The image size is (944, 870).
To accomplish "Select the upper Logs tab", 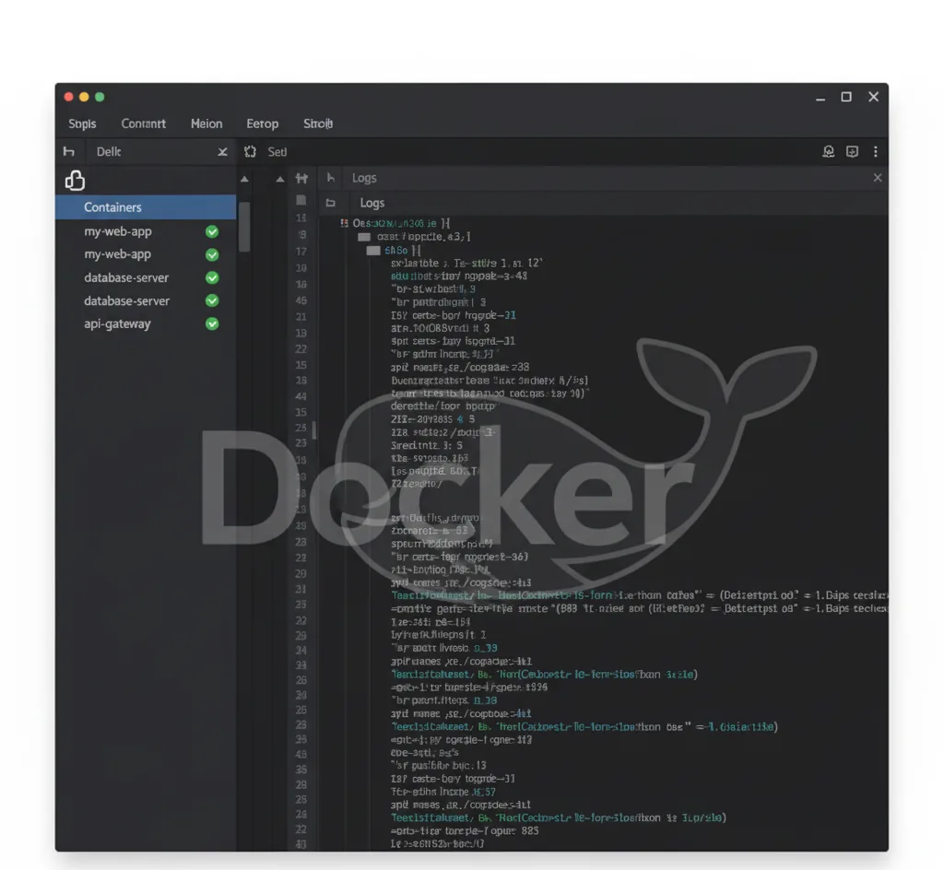I will (x=364, y=178).
